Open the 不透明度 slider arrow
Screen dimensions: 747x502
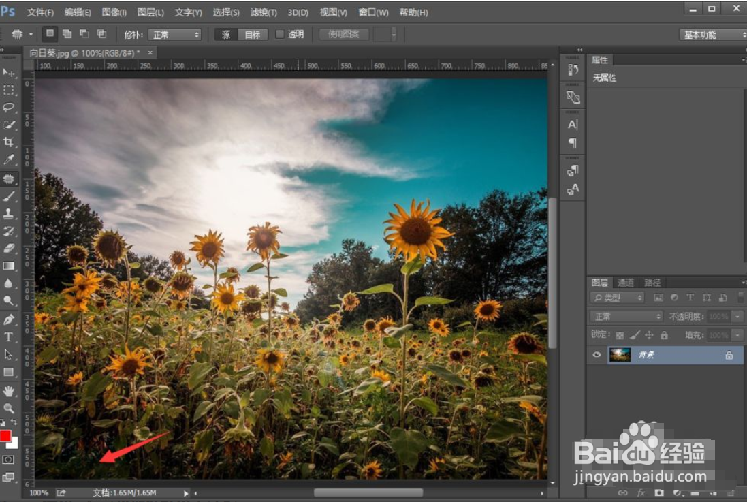click(737, 317)
